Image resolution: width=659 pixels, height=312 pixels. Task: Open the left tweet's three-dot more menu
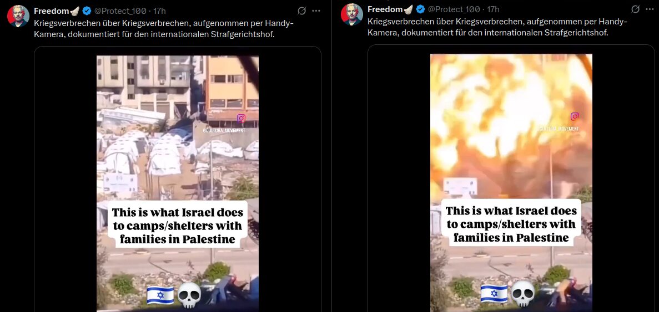click(316, 11)
